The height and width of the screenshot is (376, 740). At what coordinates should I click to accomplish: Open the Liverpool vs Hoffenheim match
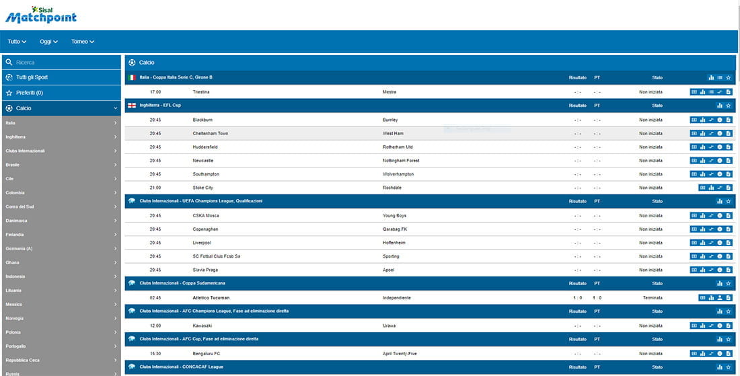point(430,243)
